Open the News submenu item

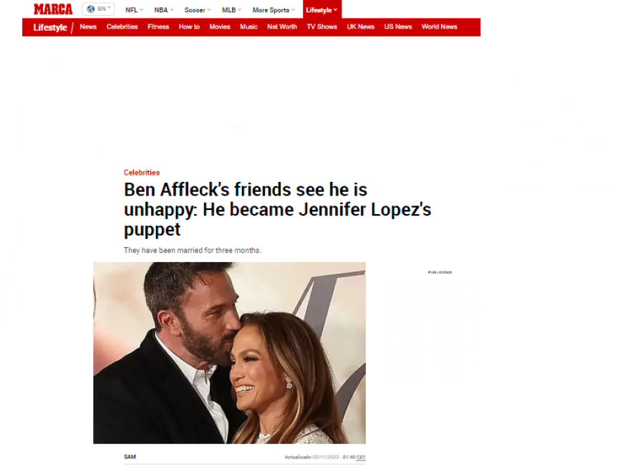(x=88, y=27)
